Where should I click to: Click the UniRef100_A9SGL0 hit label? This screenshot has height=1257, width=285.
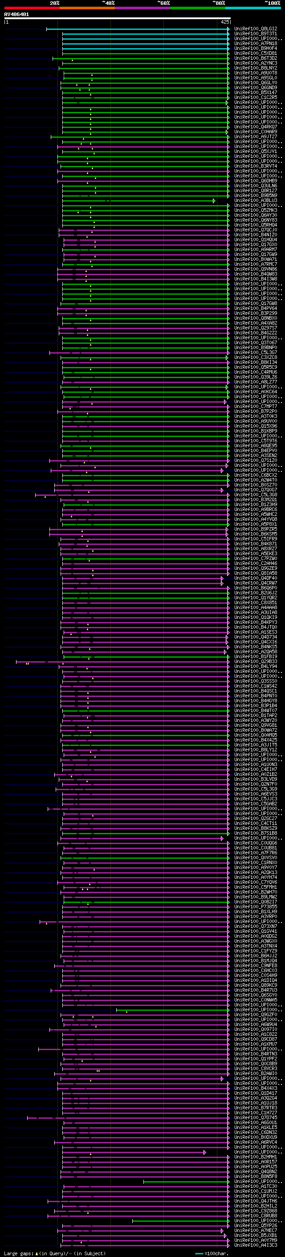pyautogui.click(x=256, y=78)
